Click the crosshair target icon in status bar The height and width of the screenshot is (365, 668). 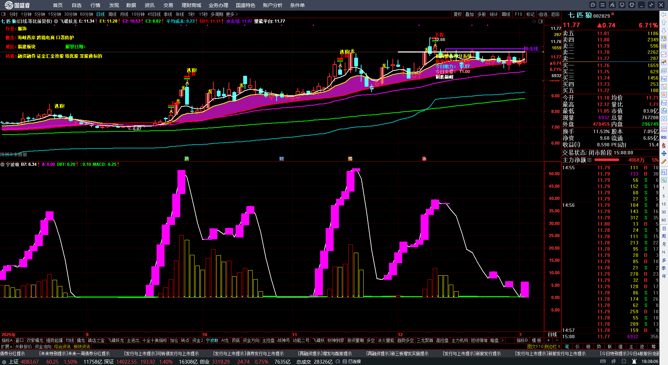[x=624, y=362]
